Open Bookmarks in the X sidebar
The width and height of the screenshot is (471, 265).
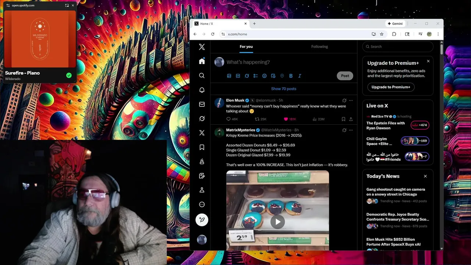tap(202, 147)
